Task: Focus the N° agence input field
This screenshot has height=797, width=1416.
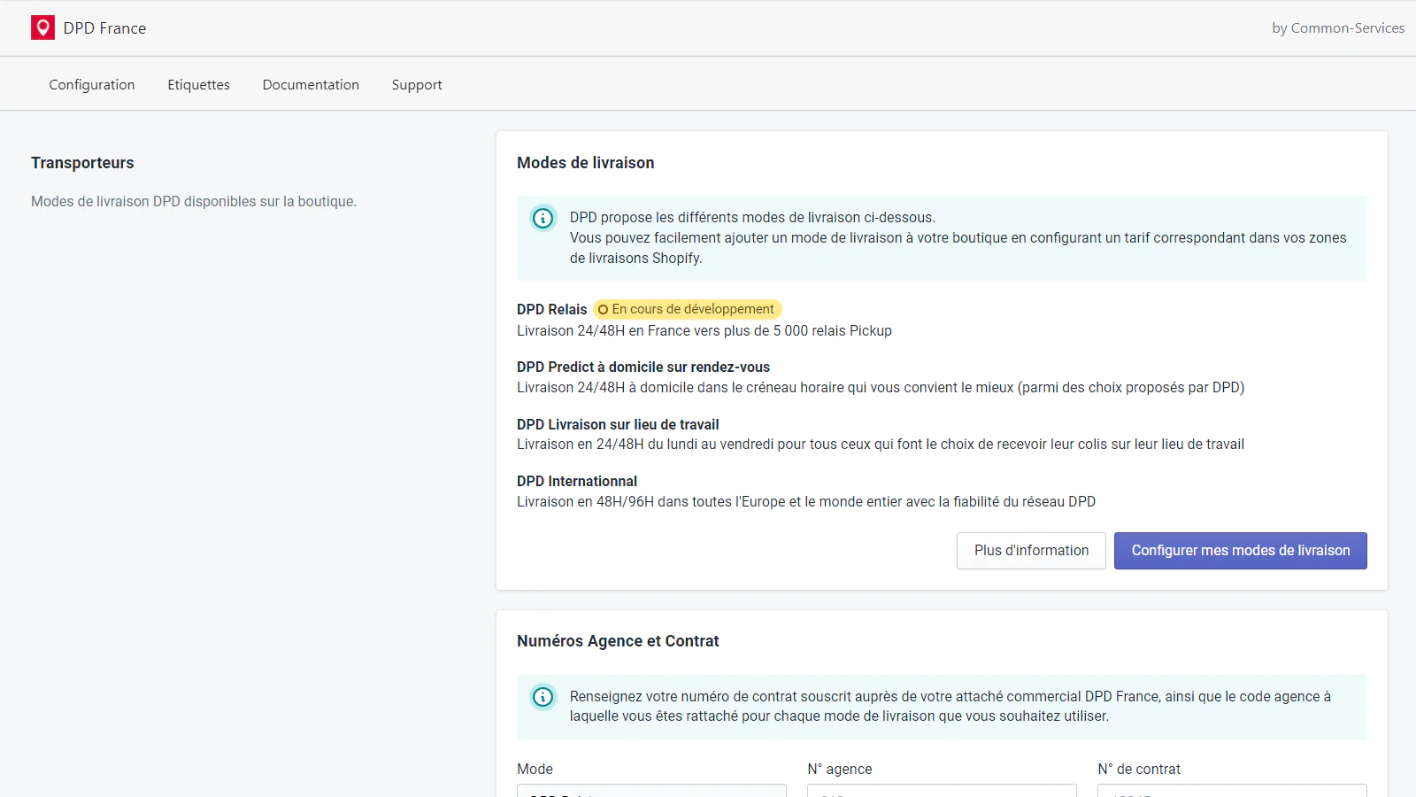Action: 942,790
